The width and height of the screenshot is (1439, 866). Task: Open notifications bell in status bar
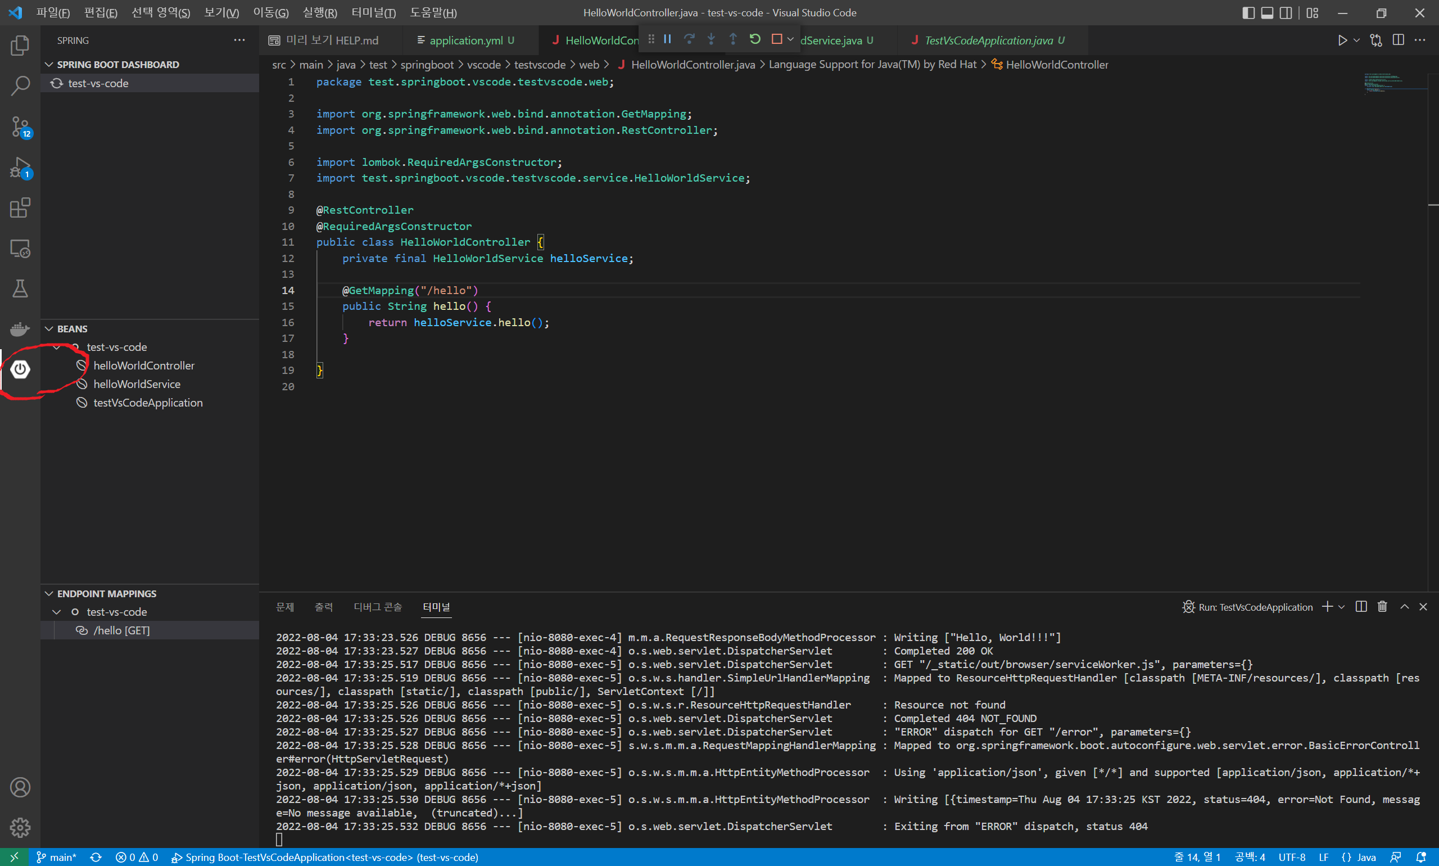coord(1422,857)
